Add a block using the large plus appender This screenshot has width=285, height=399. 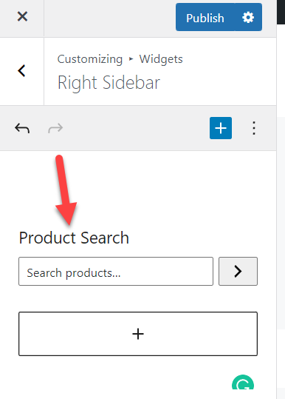pyautogui.click(x=138, y=334)
